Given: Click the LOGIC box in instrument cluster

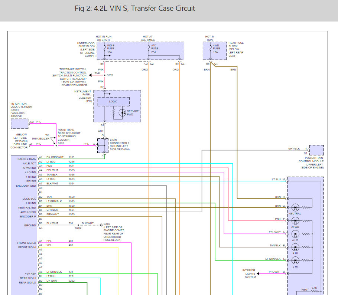Looking at the screenshot, I should point(113,101).
